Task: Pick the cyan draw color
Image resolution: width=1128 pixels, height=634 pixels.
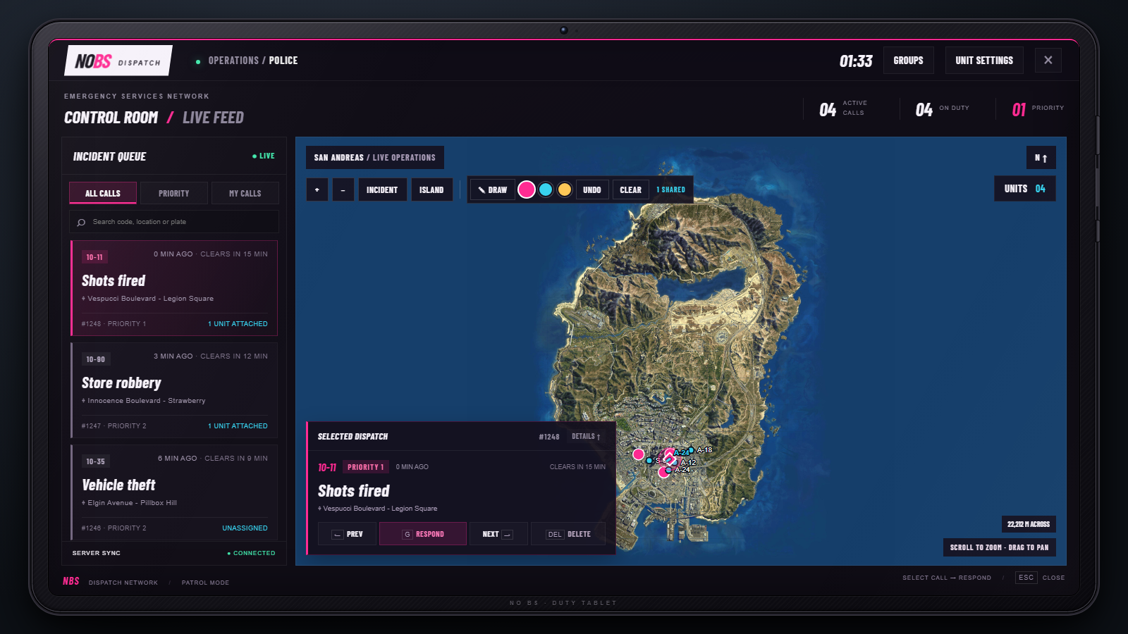Action: [546, 189]
